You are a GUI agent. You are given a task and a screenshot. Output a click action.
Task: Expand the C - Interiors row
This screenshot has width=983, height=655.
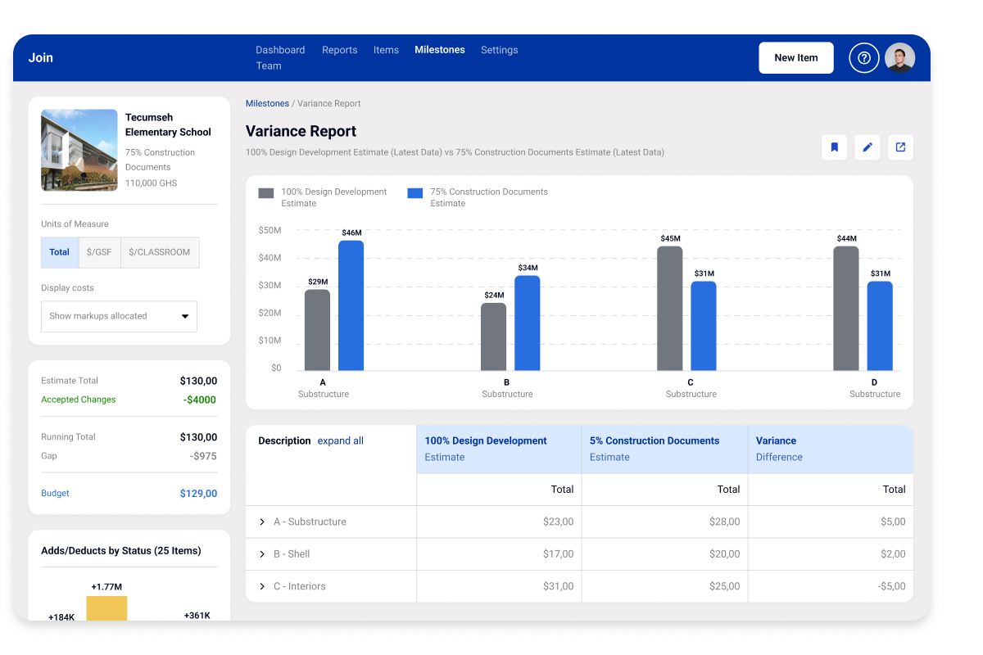pos(262,586)
